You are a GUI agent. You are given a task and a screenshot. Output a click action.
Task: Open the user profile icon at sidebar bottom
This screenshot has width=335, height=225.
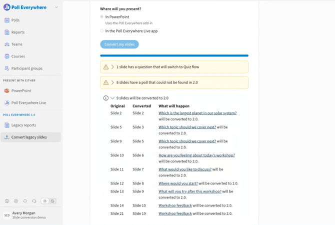[7, 201]
